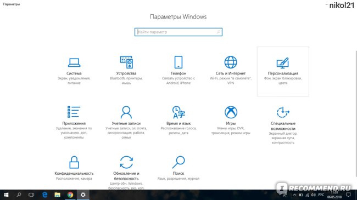Click the Связать устройство с Android, iPhone description
The height and width of the screenshot is (200, 357).
click(178, 81)
